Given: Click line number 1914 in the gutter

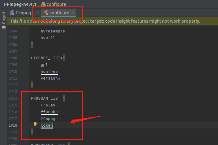Looking at the screenshot, I should pyautogui.click(x=12, y=98).
